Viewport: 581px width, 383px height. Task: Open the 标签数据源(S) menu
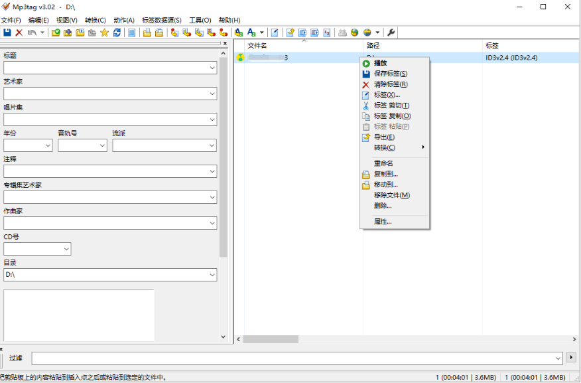[x=162, y=21]
